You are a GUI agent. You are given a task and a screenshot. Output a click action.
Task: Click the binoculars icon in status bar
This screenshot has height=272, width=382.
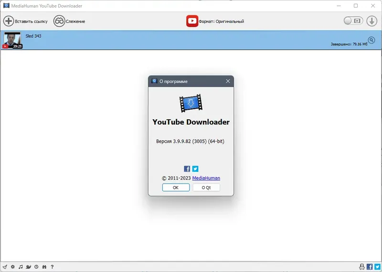[x=44, y=267]
